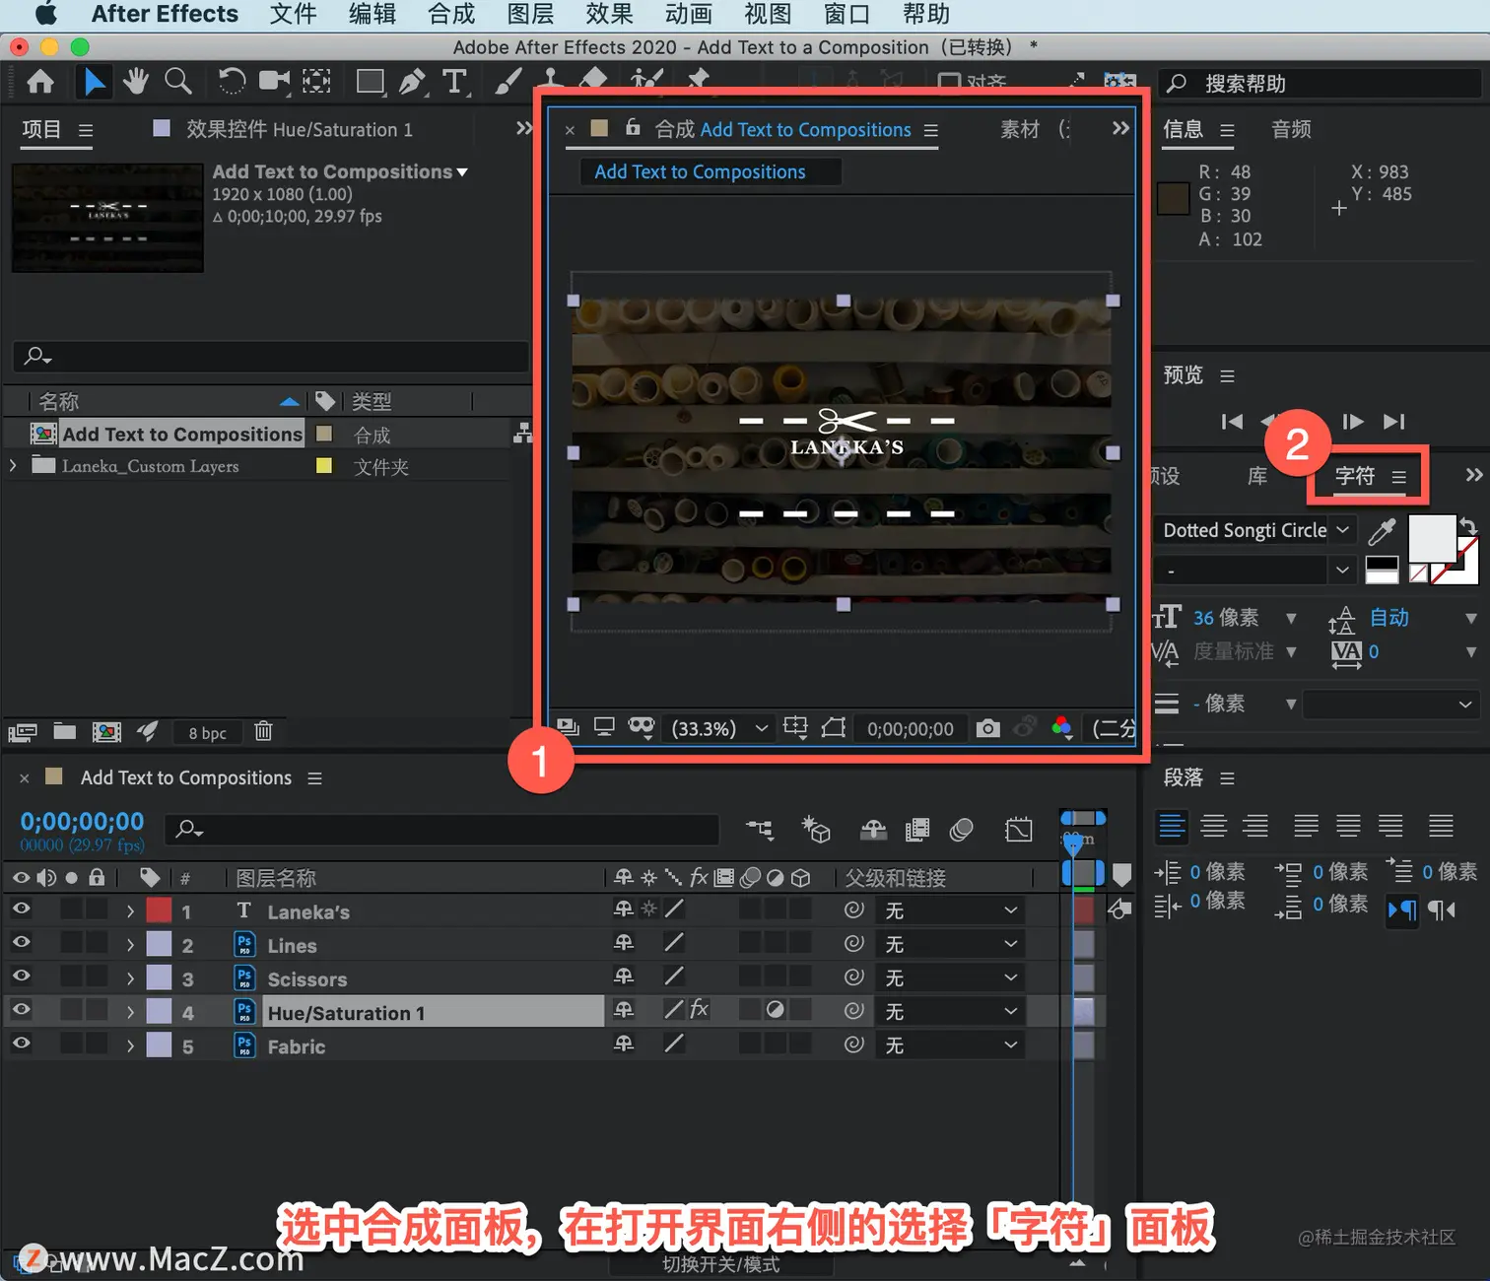Image resolution: width=1490 pixels, height=1281 pixels.
Task: Click the Project panel search field
Action: (270, 356)
